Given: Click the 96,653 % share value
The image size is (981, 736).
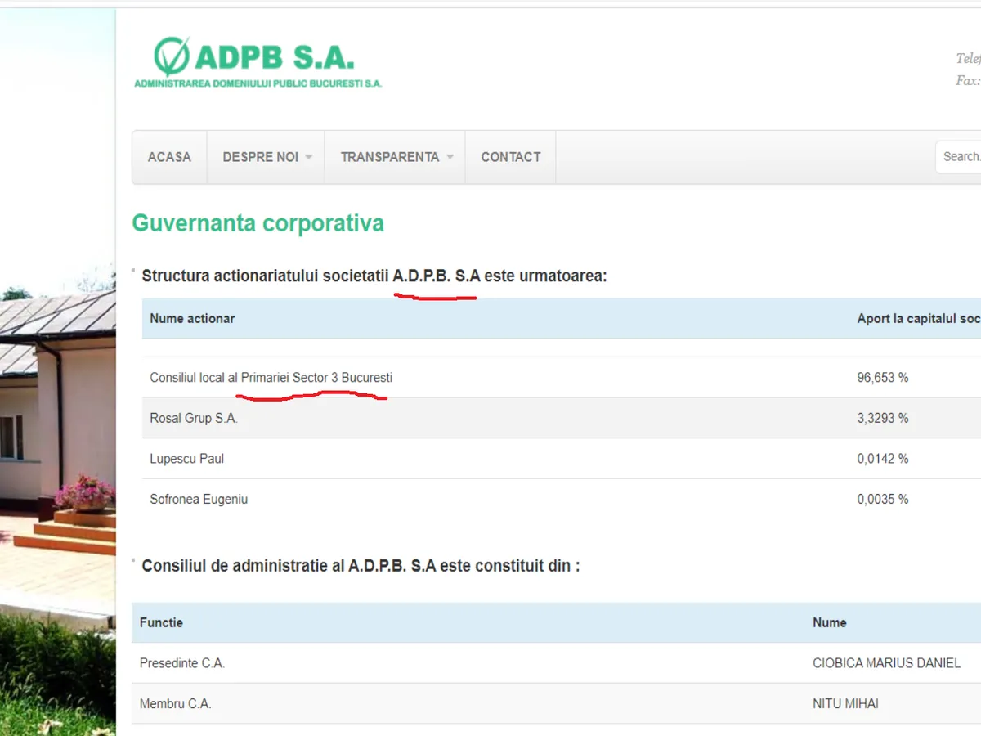Looking at the screenshot, I should pos(882,378).
